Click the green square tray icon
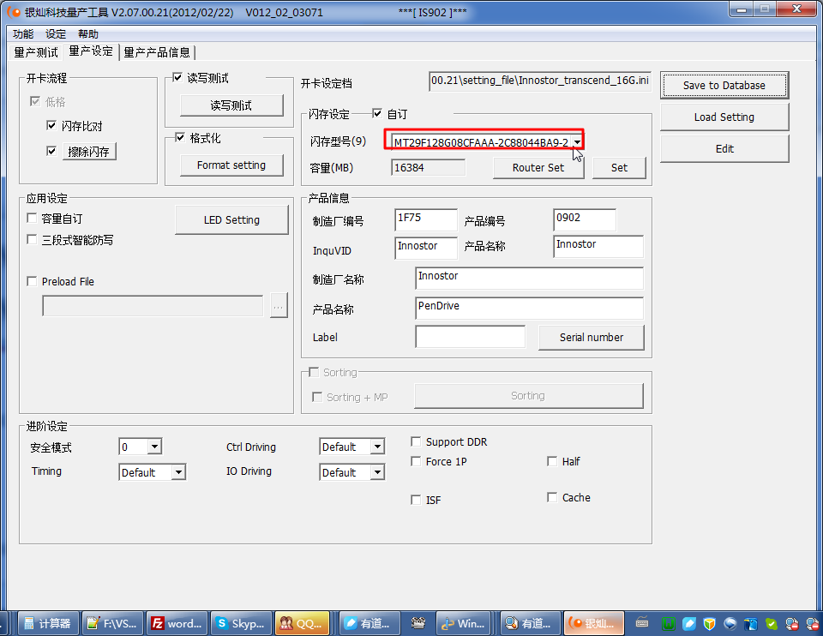Image resolution: width=823 pixels, height=636 pixels. (x=668, y=624)
